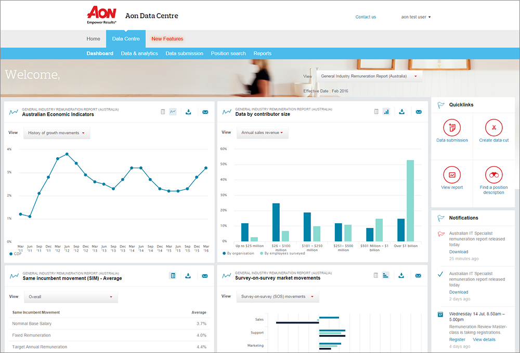Click the Contact us link
Screen dimensions: 520x353
coord(366,17)
